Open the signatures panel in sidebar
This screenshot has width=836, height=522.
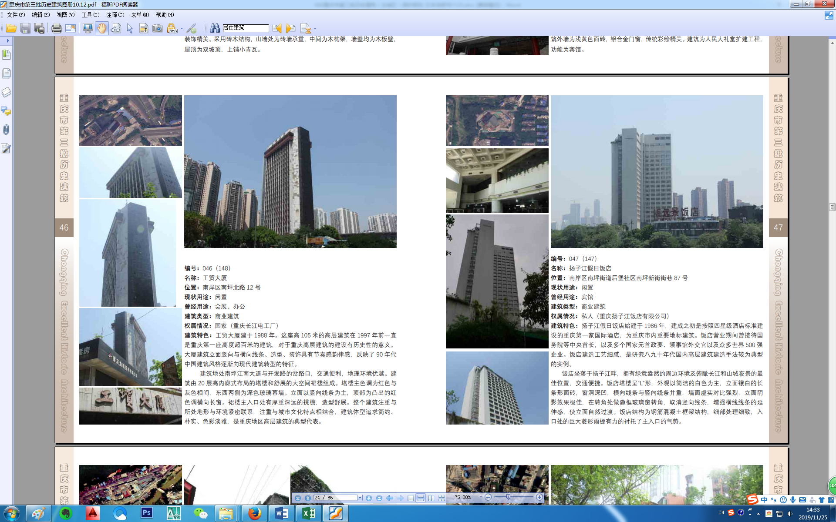6,148
